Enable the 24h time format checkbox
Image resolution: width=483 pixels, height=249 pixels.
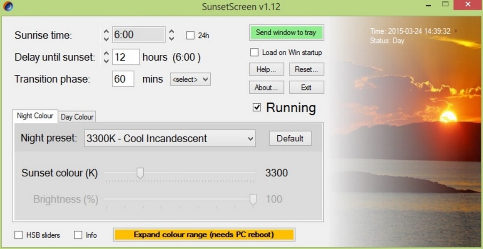(190, 35)
